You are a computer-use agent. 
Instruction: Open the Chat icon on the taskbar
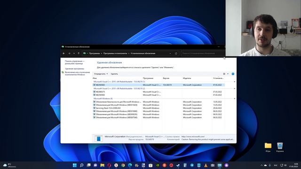[x=95, y=165]
